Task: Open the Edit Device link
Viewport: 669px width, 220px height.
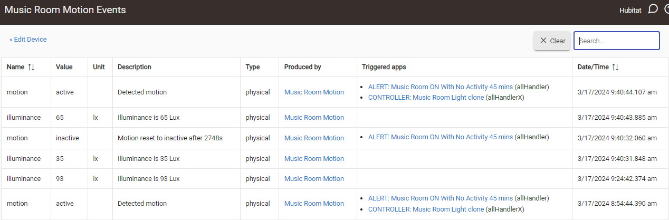Action: (x=28, y=40)
